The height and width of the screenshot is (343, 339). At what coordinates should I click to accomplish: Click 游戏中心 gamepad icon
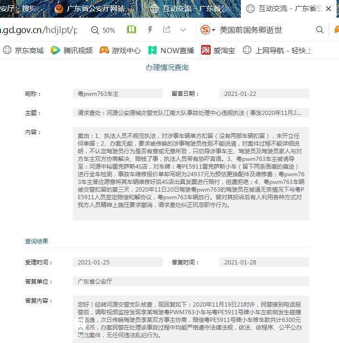click(x=104, y=50)
